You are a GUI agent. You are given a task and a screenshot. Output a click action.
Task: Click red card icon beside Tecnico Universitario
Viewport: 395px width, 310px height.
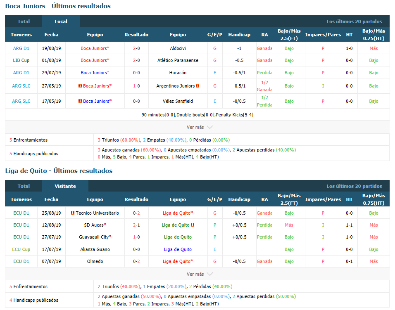pyautogui.click(x=73, y=213)
